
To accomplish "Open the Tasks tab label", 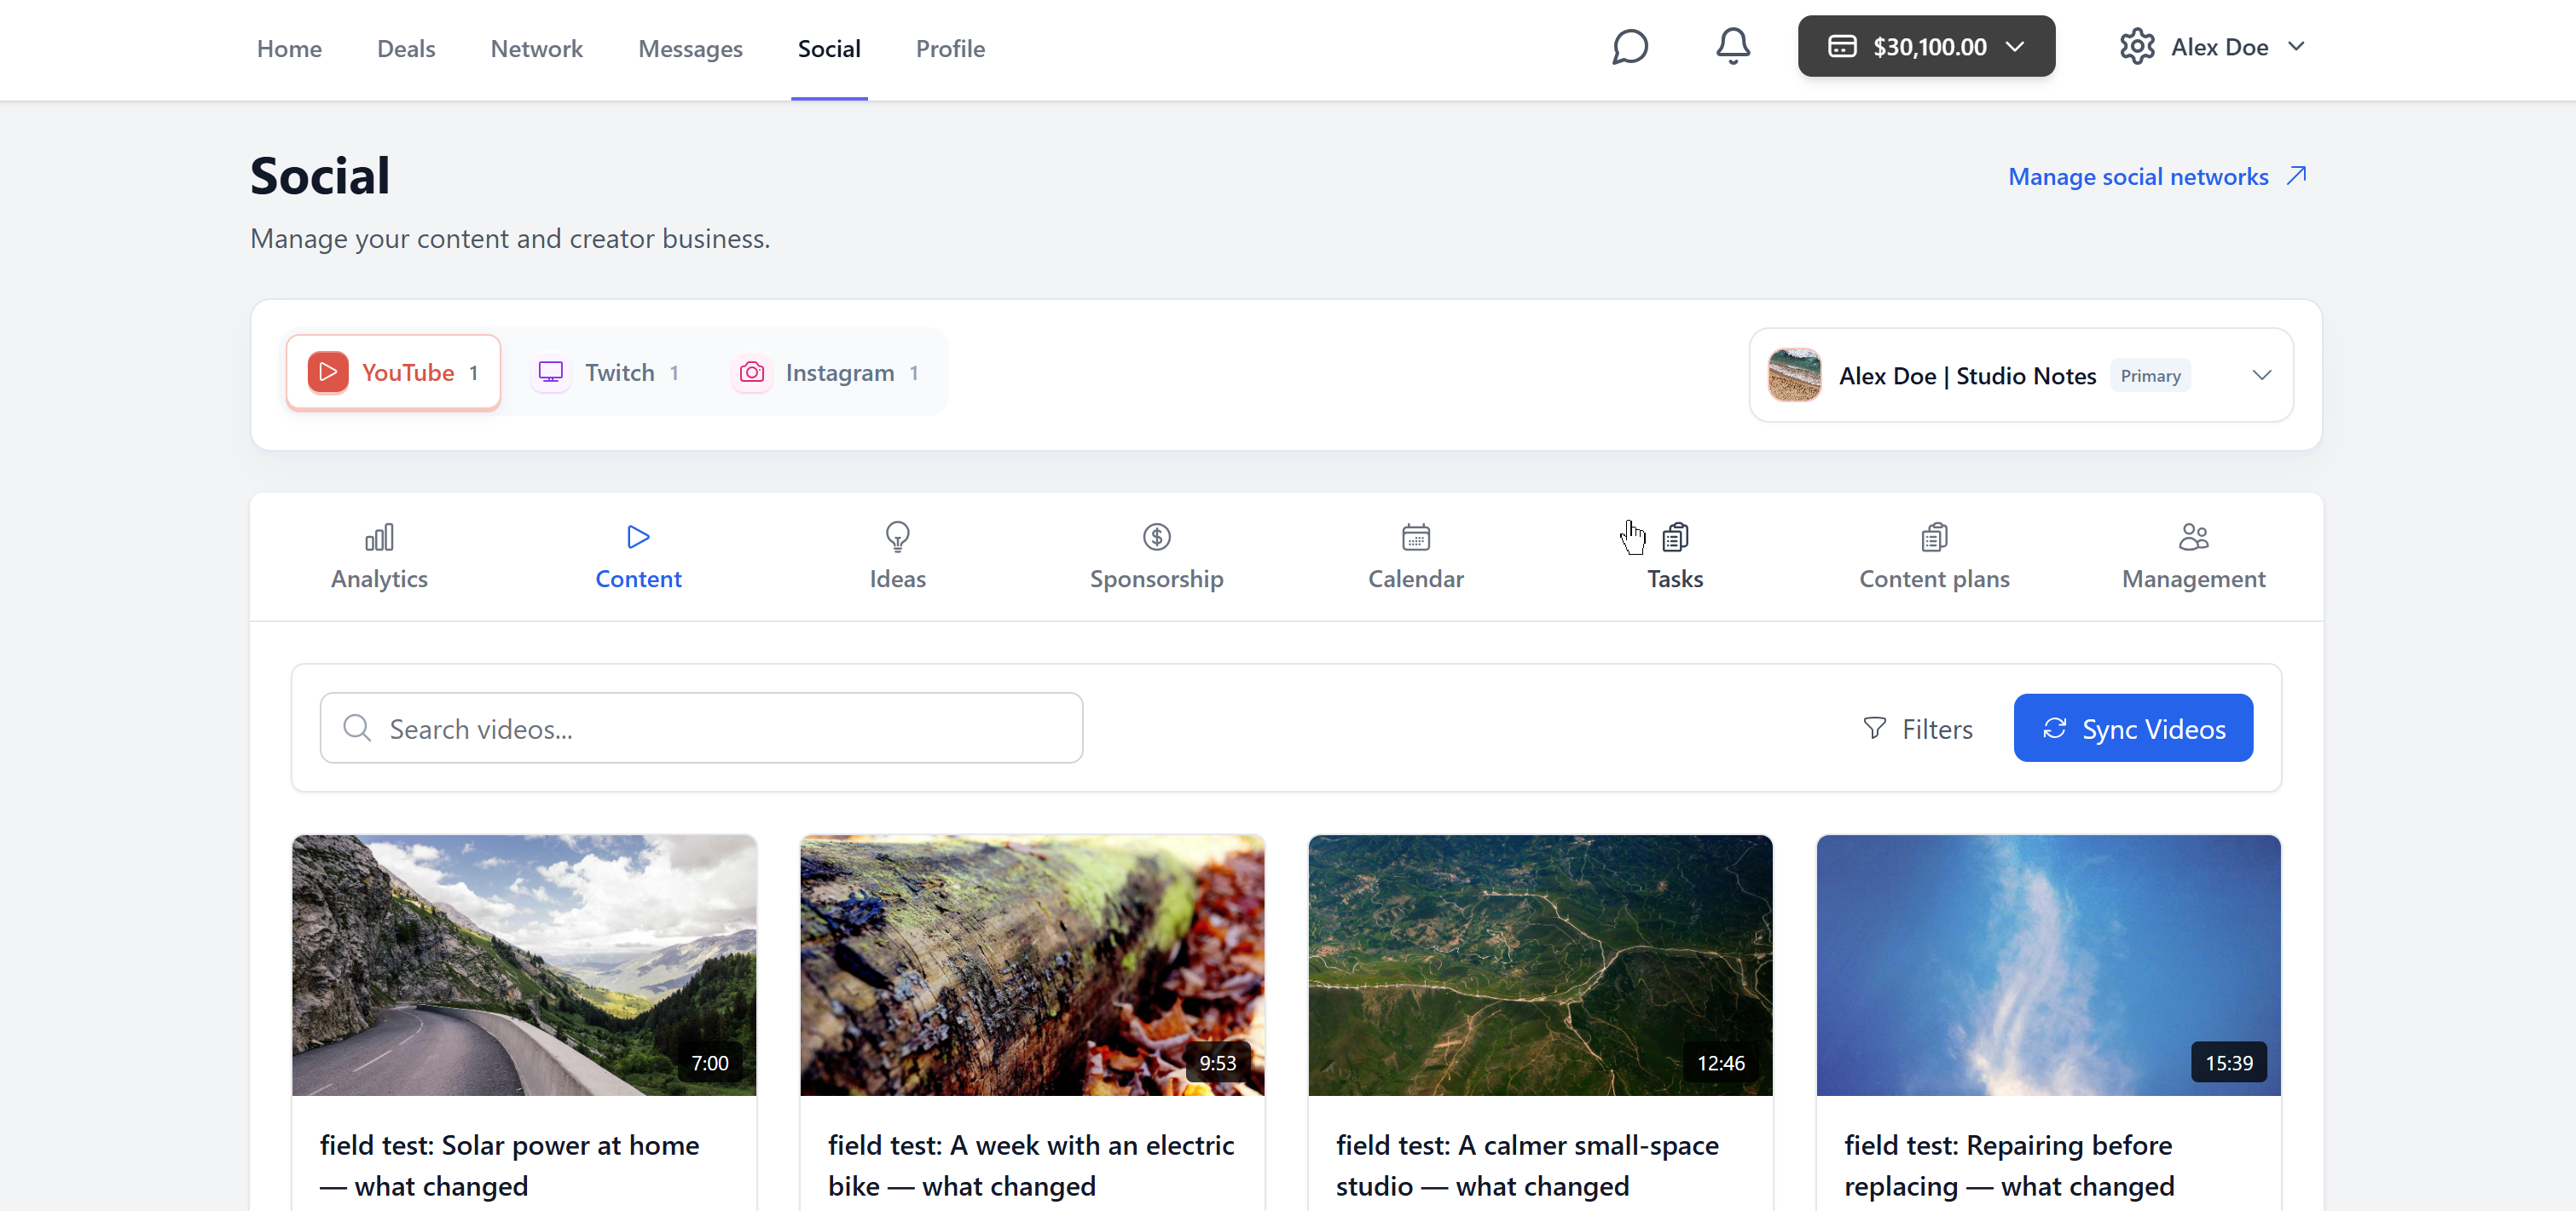I will (x=1675, y=579).
